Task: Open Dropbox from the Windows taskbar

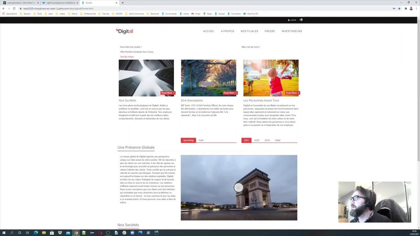Action: tap(60, 233)
